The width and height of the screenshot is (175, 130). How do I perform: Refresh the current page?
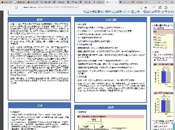point(16,7)
